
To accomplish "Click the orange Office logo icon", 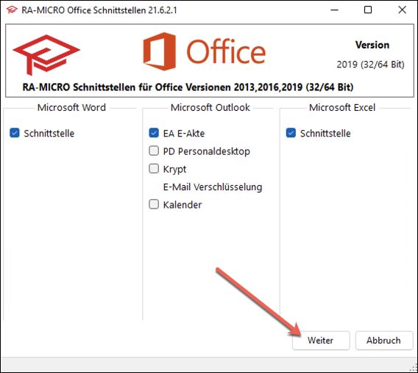I will point(160,51).
